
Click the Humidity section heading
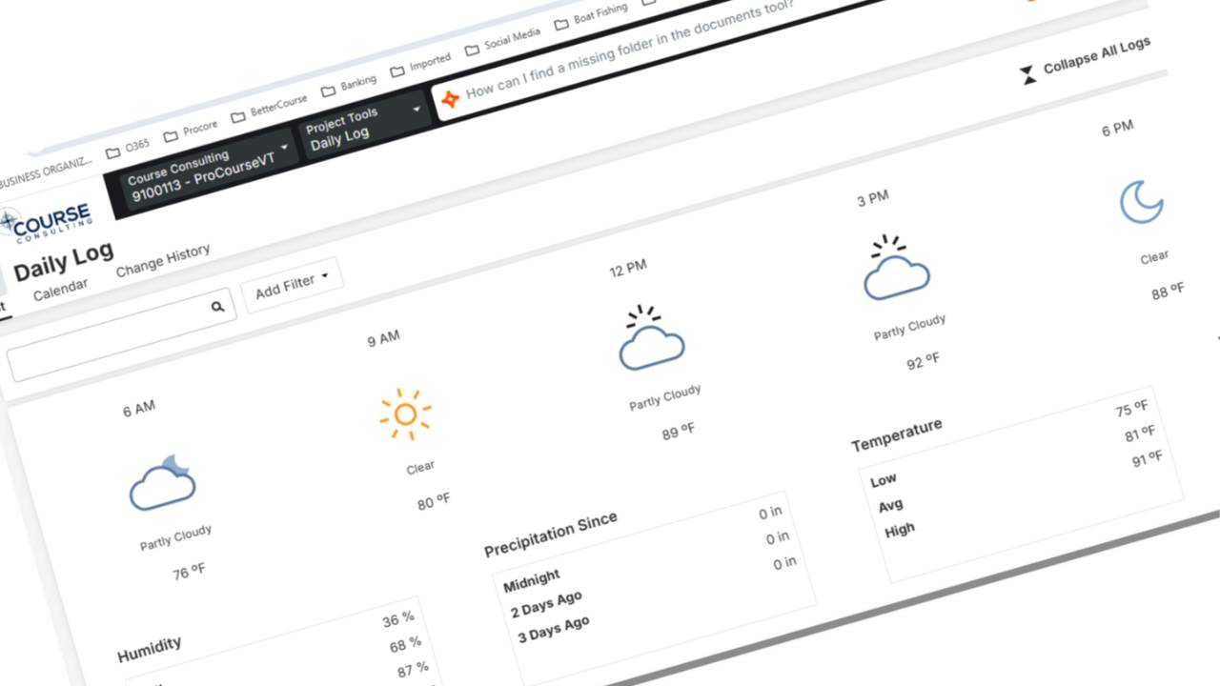click(150, 649)
